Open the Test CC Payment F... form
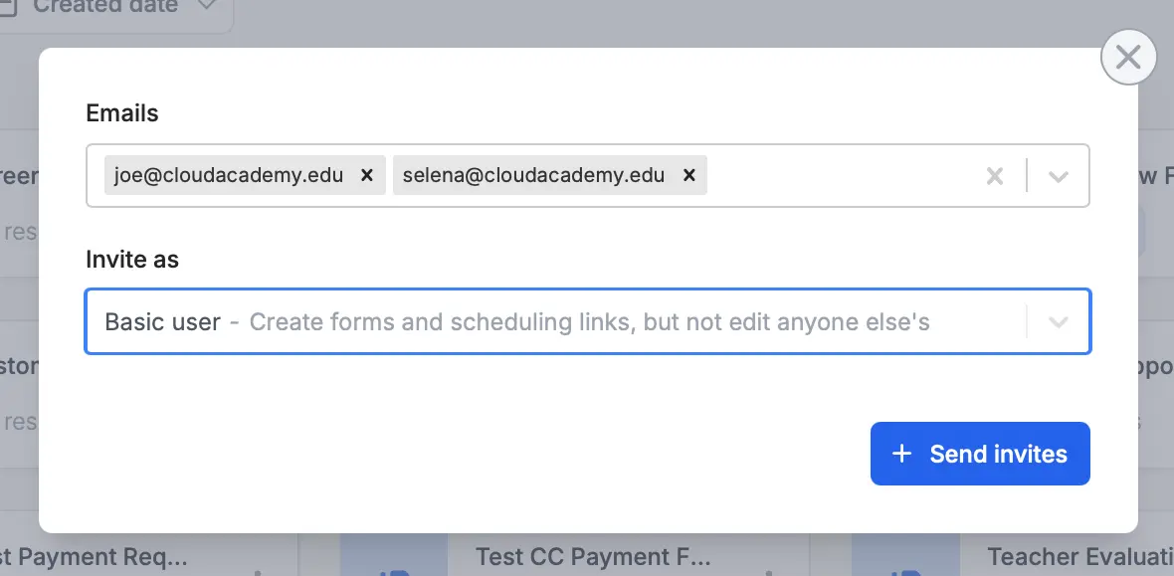Screen dimensions: 1174x576 (593, 557)
